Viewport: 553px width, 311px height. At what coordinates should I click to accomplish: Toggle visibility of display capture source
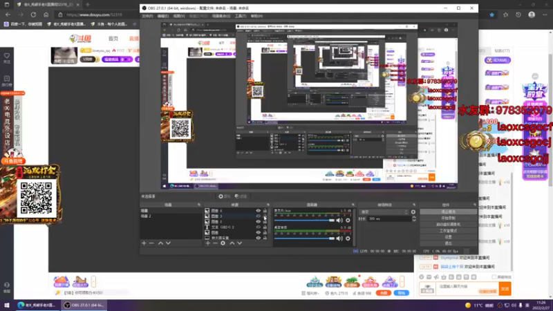click(x=258, y=238)
